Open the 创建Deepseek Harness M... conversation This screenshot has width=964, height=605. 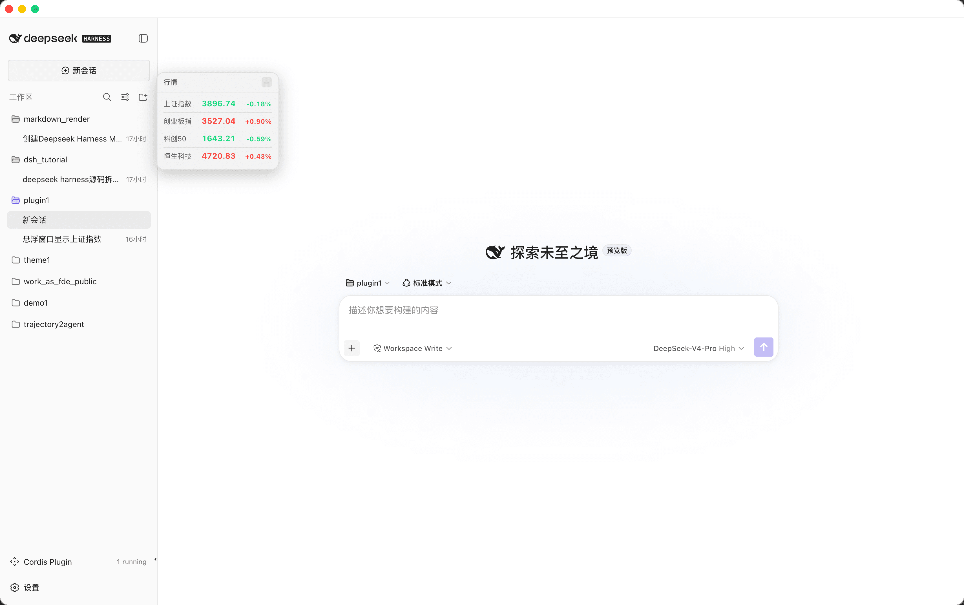pos(79,139)
